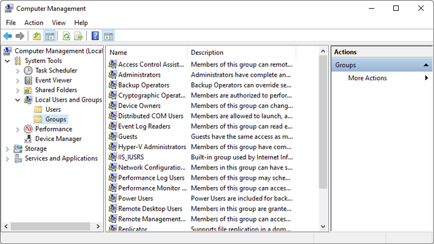Open Event Viewer node in the tree
This screenshot has width=434, height=244.
click(x=54, y=80)
